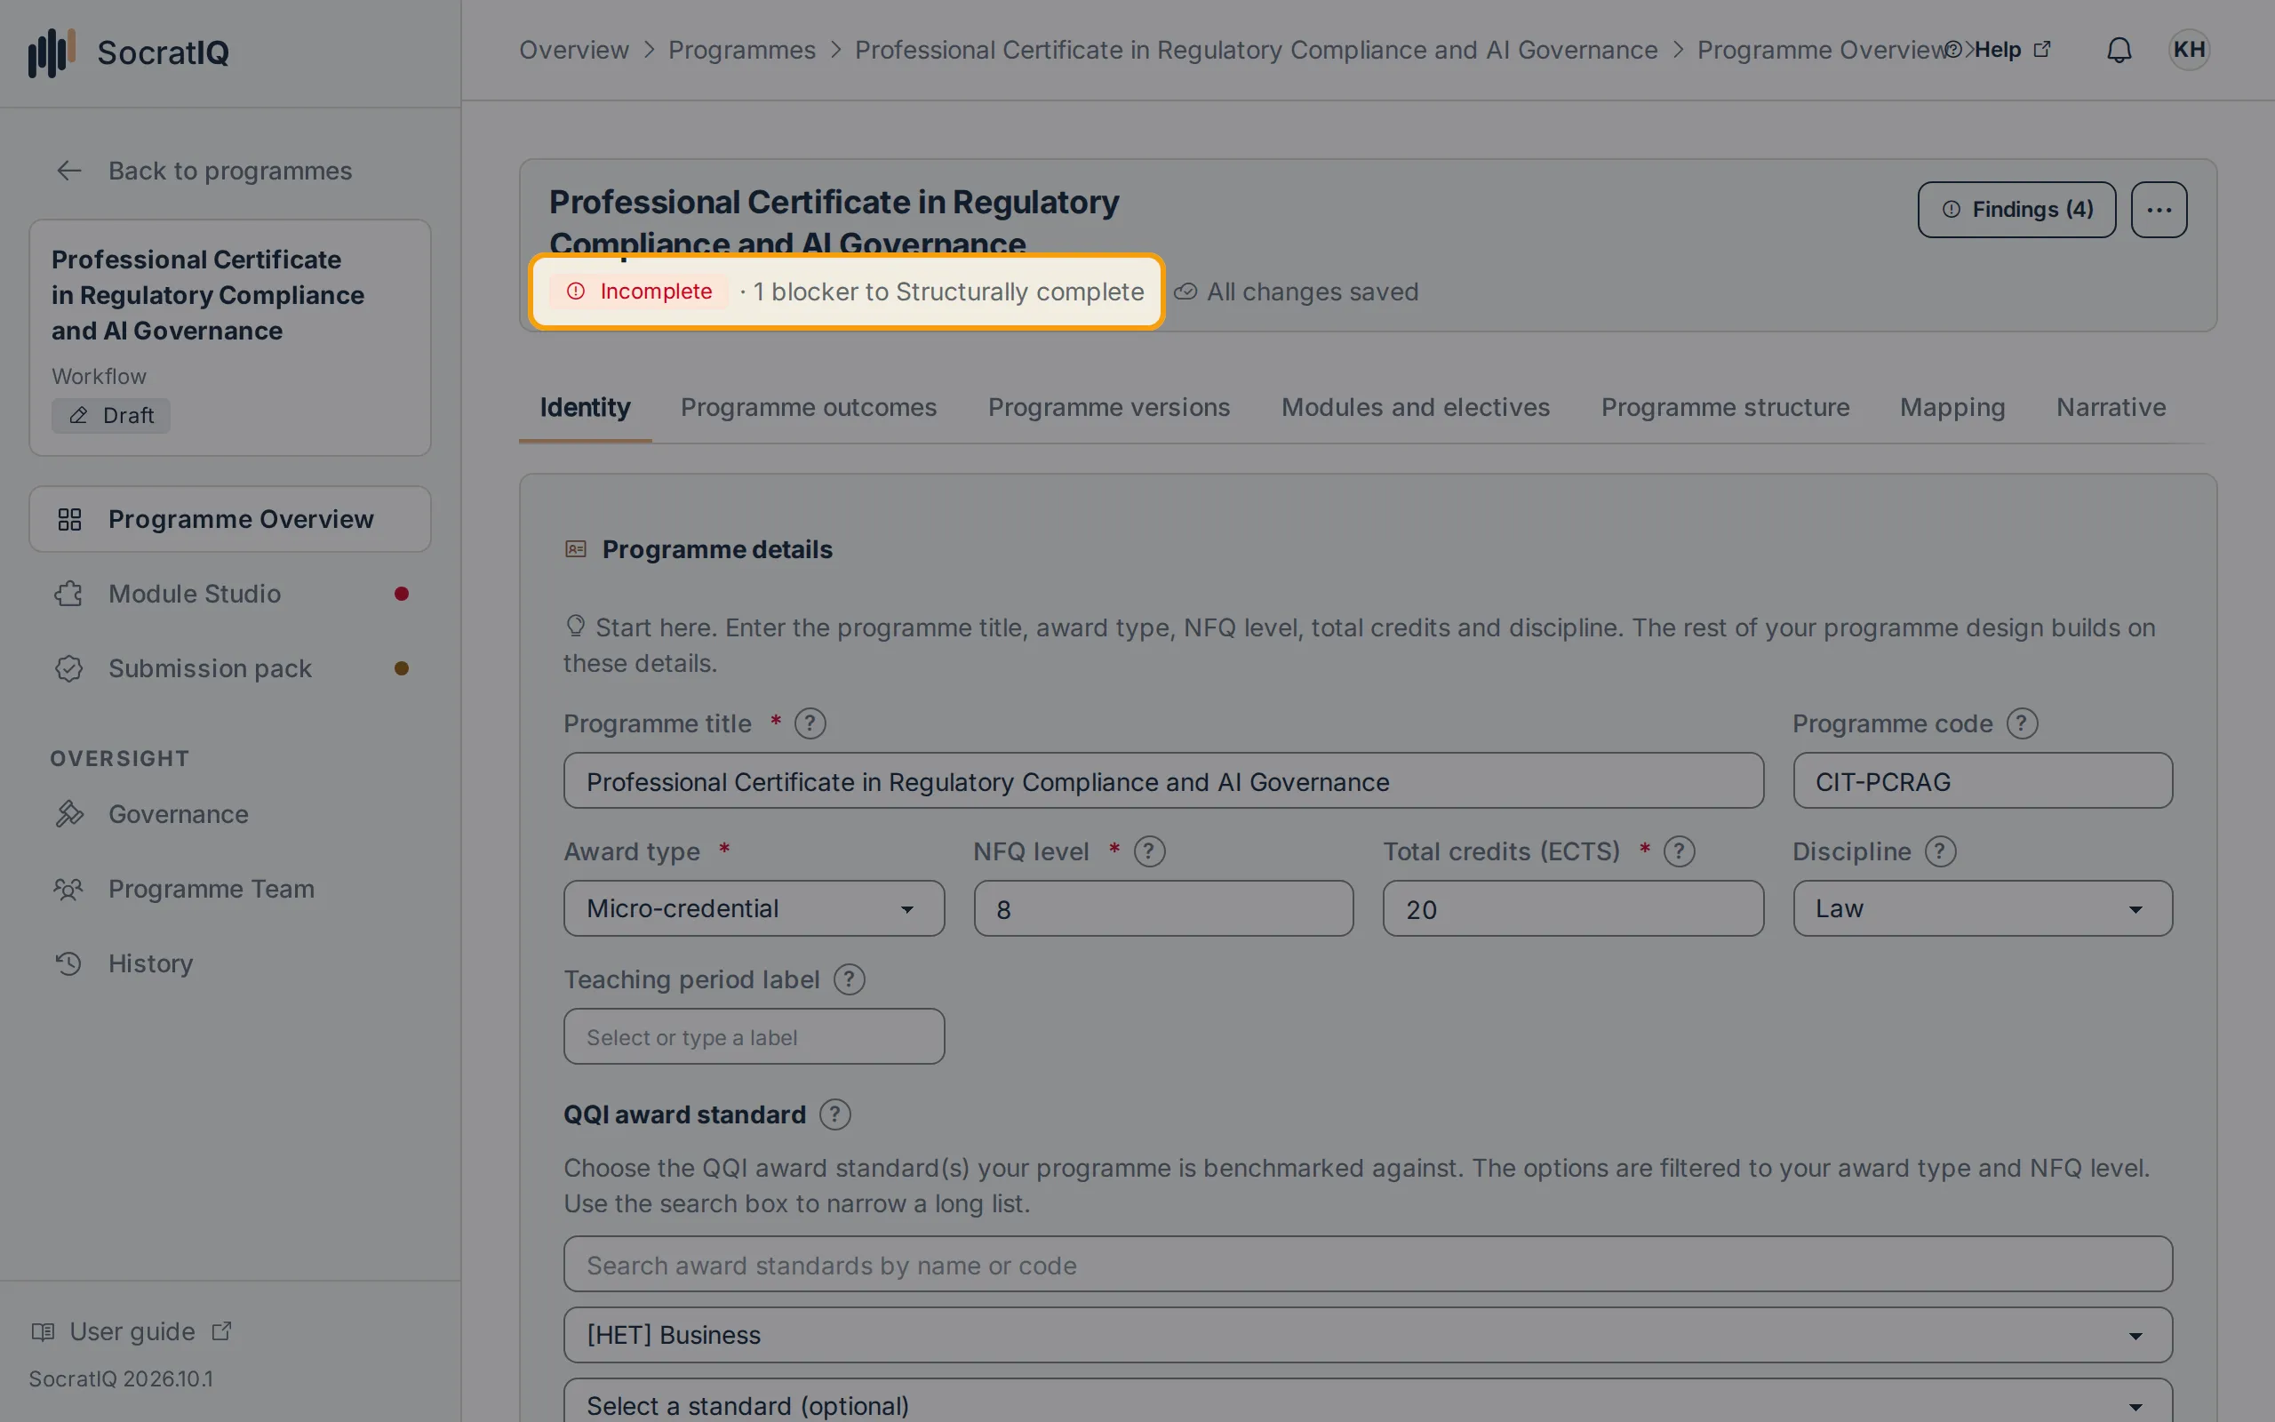This screenshot has height=1422, width=2275.
Task: Click the Total credits help icon
Action: point(1679,851)
